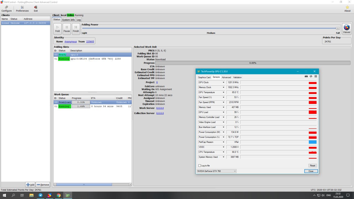Open GPU-Z hamburger menu
The width and height of the screenshot is (354, 199).
316,76
